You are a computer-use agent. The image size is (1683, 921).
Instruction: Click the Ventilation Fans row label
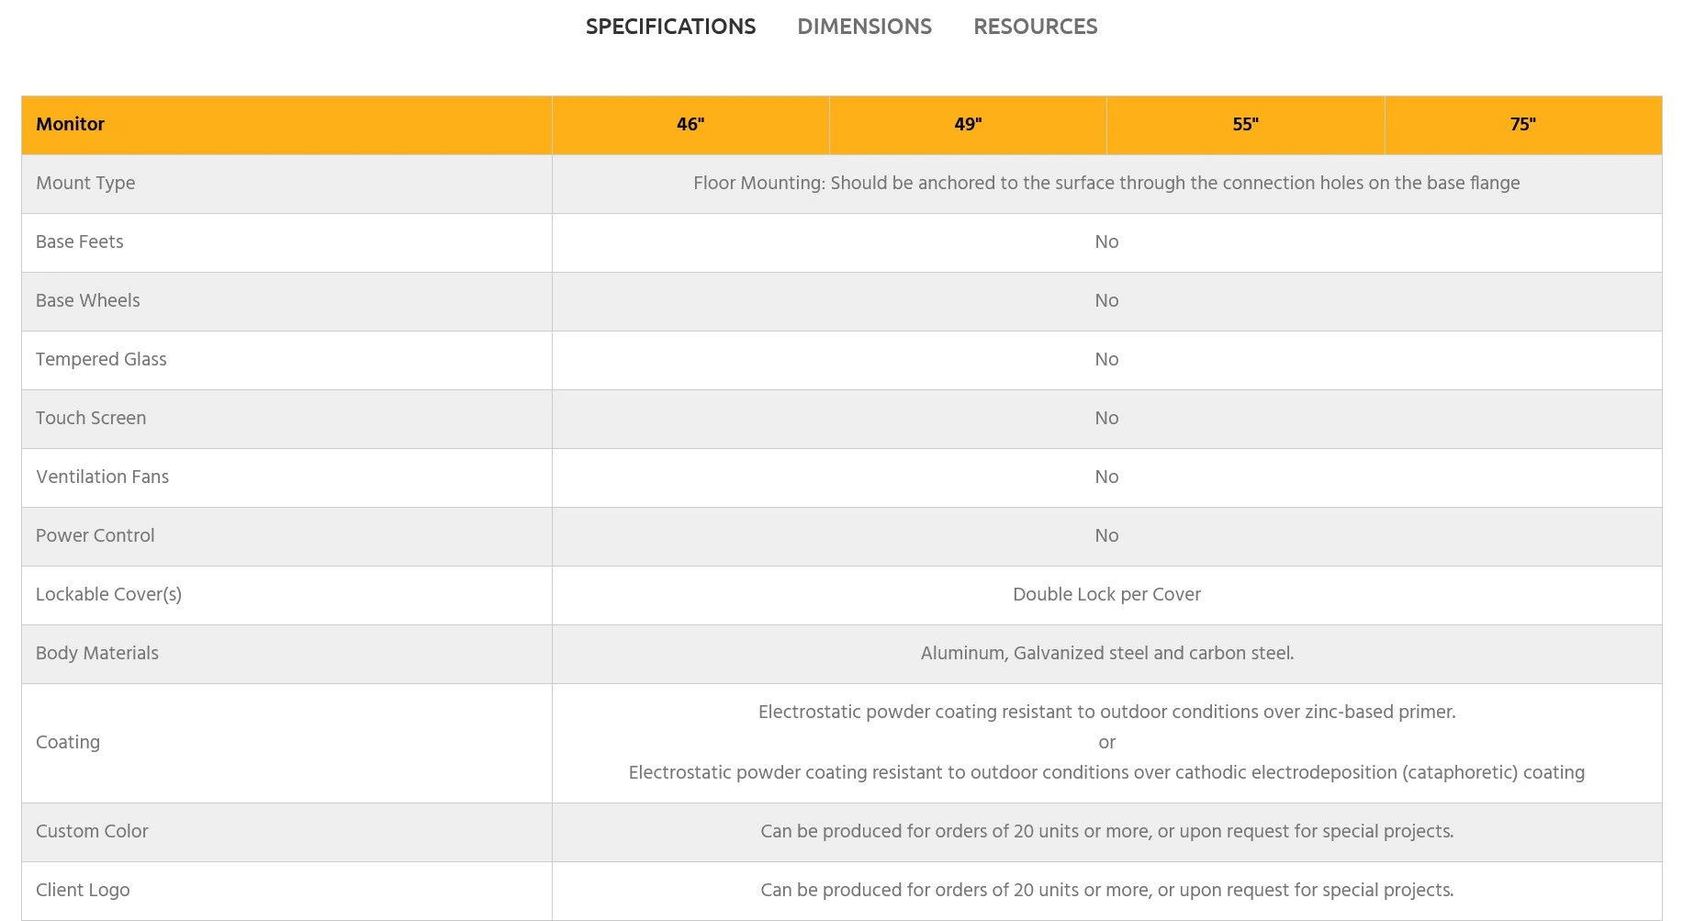103,477
